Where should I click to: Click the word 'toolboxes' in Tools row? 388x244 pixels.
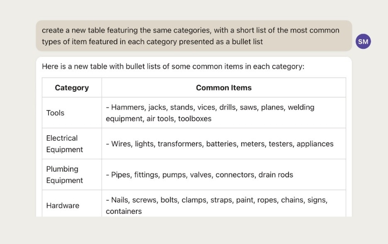[195, 119]
